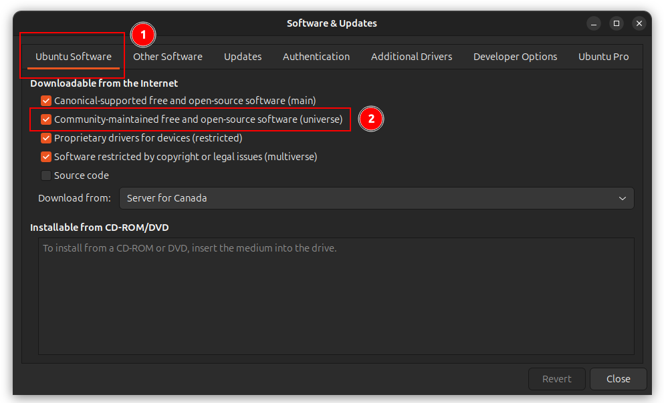The image size is (664, 403).
Task: Open the Other Software tab
Action: (167, 56)
